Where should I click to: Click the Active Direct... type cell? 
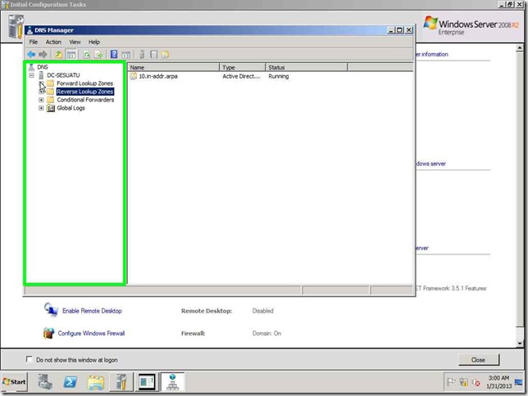(x=241, y=76)
